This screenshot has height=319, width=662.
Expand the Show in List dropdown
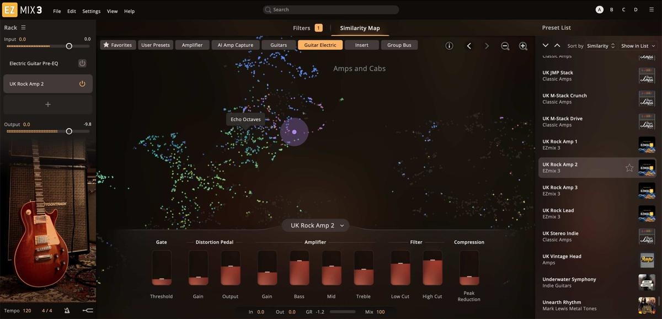[638, 46]
